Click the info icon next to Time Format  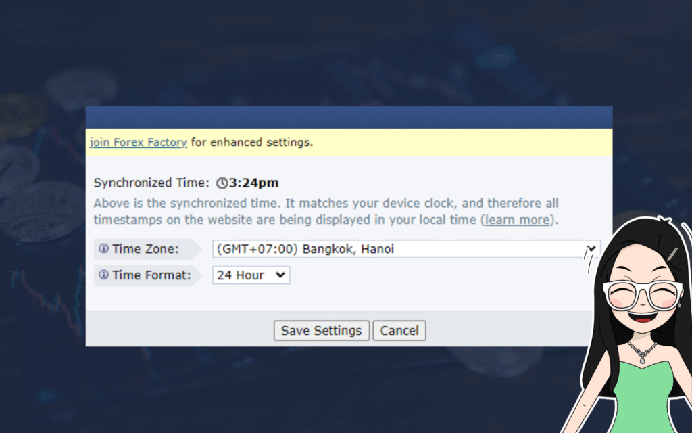103,275
